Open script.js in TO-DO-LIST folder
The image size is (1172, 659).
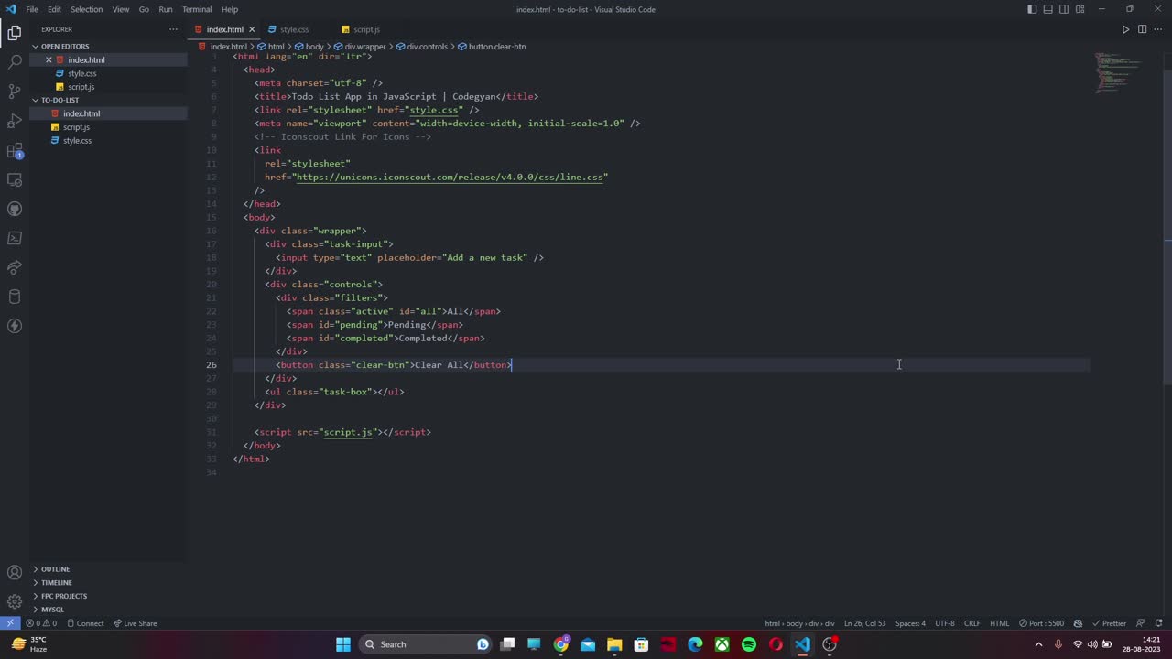point(76,127)
